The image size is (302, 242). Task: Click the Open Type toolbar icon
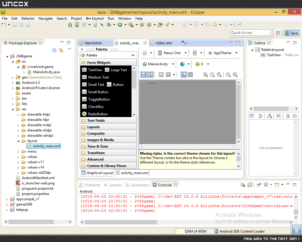[x=160, y=25]
